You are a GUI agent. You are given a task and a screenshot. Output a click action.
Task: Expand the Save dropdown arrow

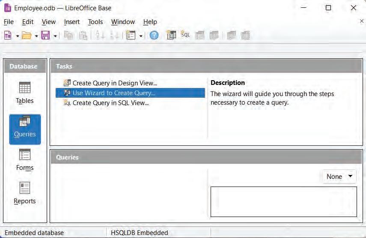55,36
